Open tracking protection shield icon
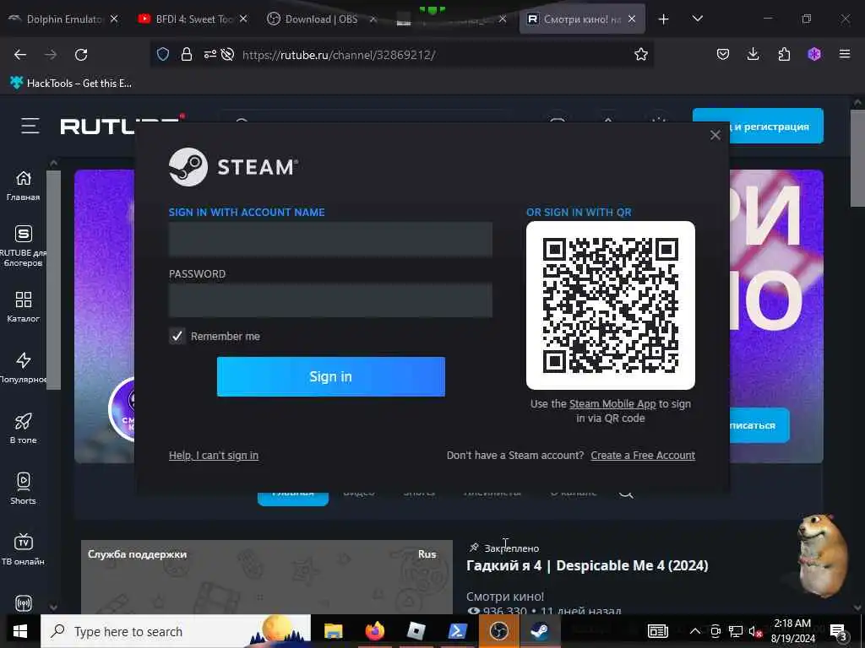Screen dimensions: 865x648 pyautogui.click(x=163, y=54)
